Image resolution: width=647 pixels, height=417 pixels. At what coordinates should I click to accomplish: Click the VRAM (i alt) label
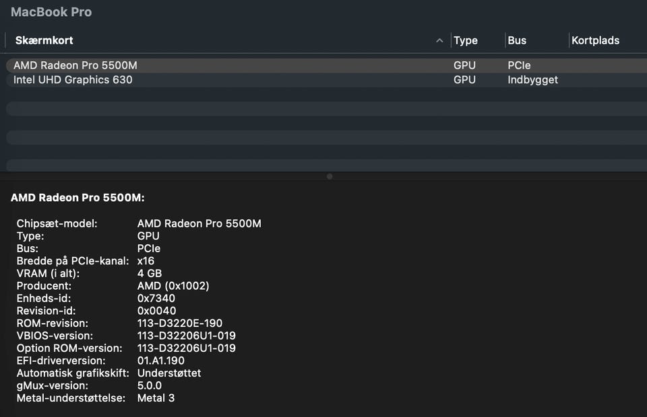pyautogui.click(x=49, y=273)
